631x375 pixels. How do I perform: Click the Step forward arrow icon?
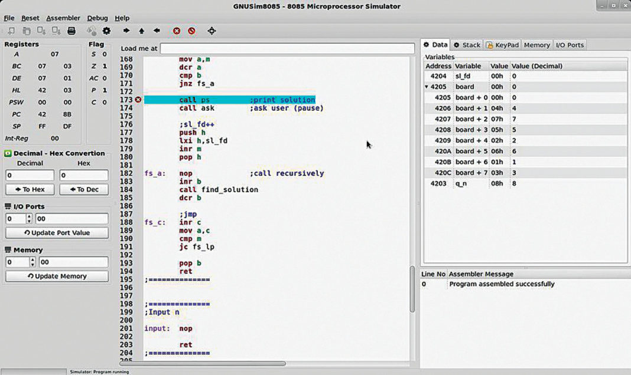point(126,31)
